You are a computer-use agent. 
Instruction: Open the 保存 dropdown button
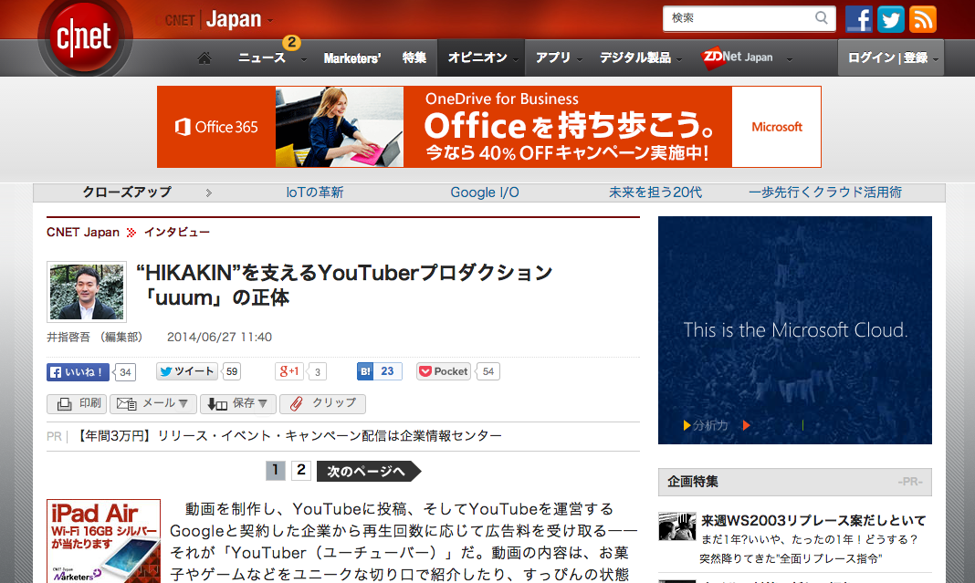pyautogui.click(x=239, y=403)
